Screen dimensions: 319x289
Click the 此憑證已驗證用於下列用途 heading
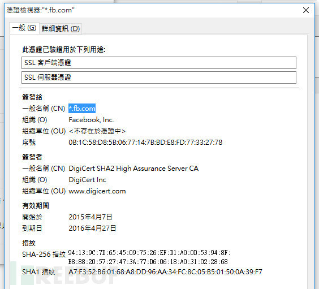64,49
